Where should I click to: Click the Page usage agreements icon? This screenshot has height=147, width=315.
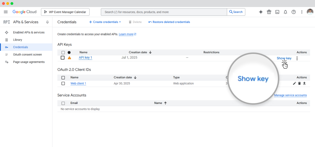pyautogui.click(x=7, y=62)
